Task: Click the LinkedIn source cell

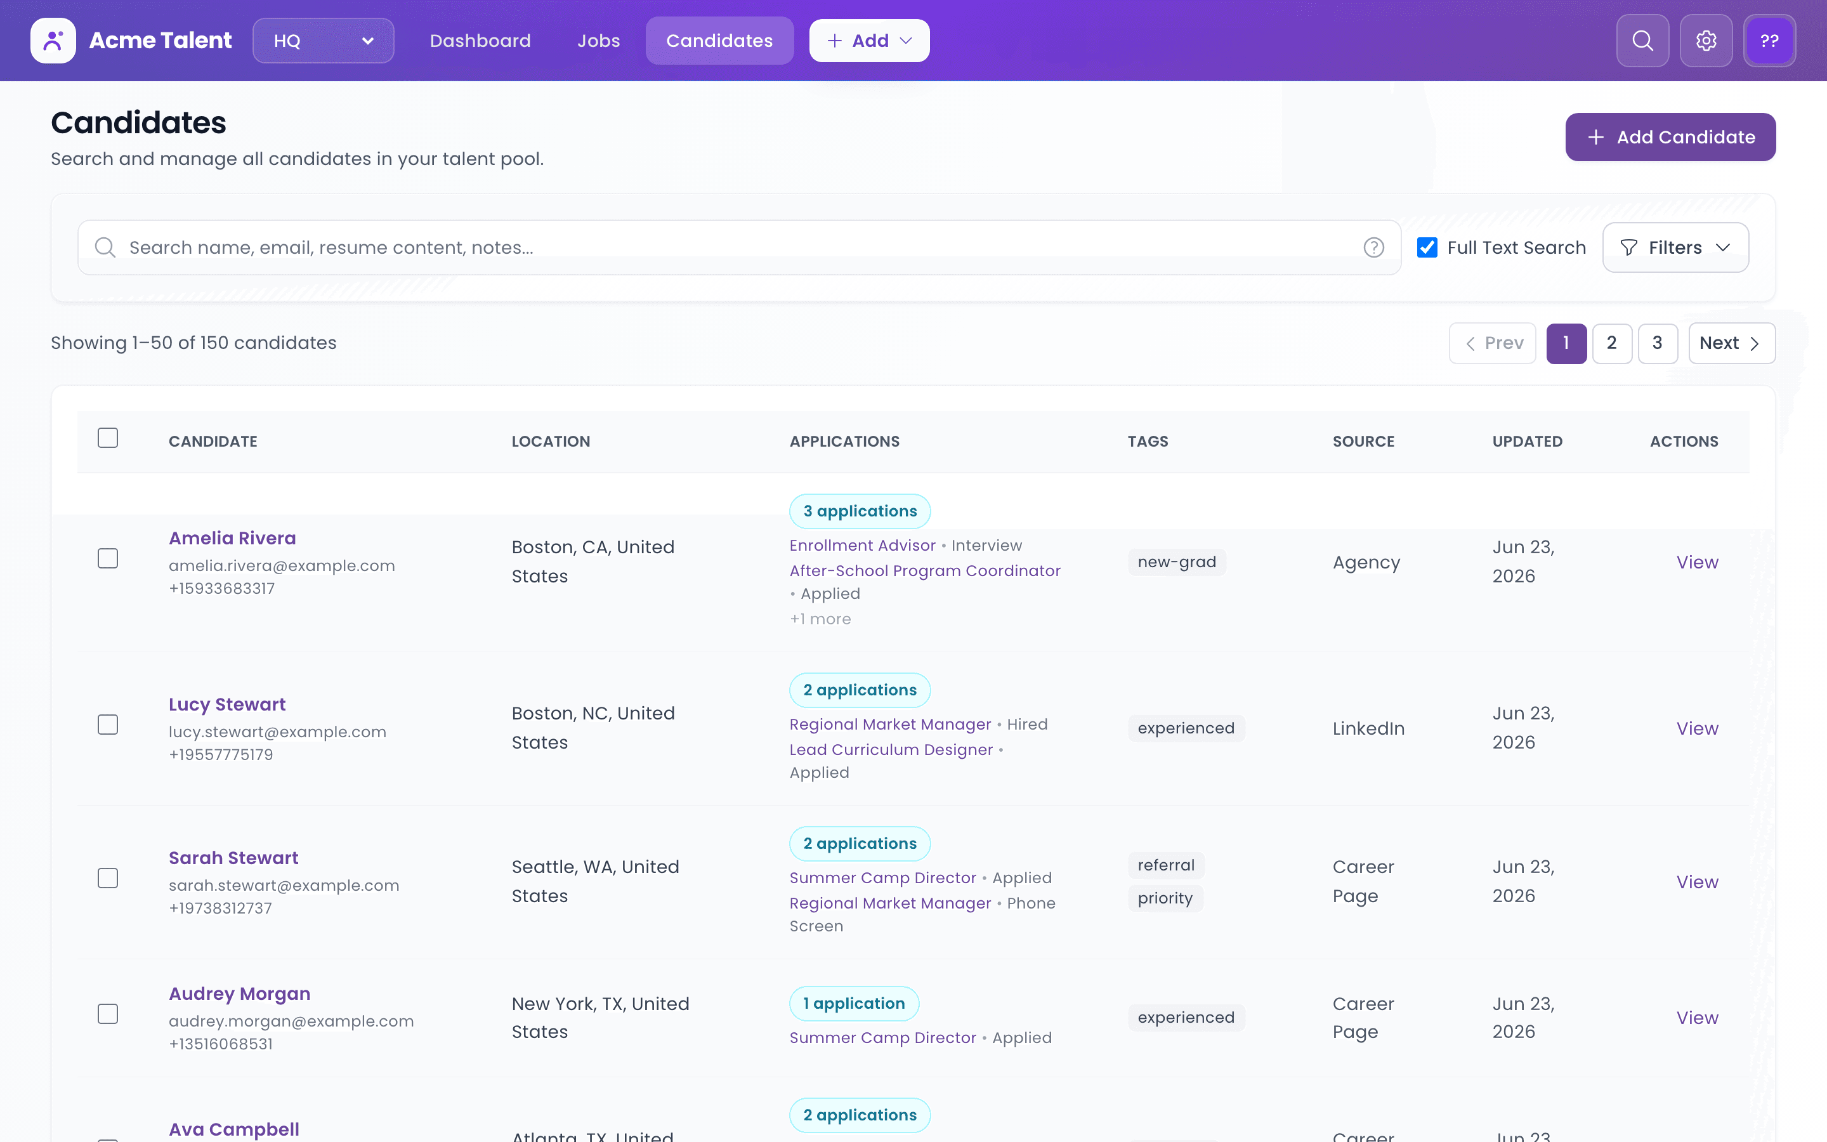Action: click(x=1368, y=729)
